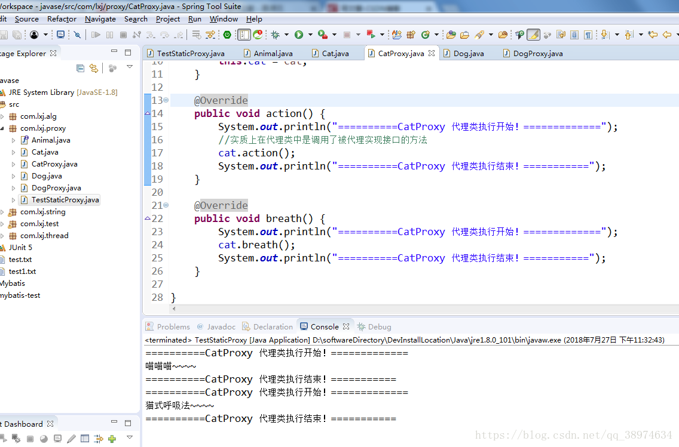The width and height of the screenshot is (679, 447).
Task: Click the green plus icon in Boot Dashboard
Action: coord(112,439)
